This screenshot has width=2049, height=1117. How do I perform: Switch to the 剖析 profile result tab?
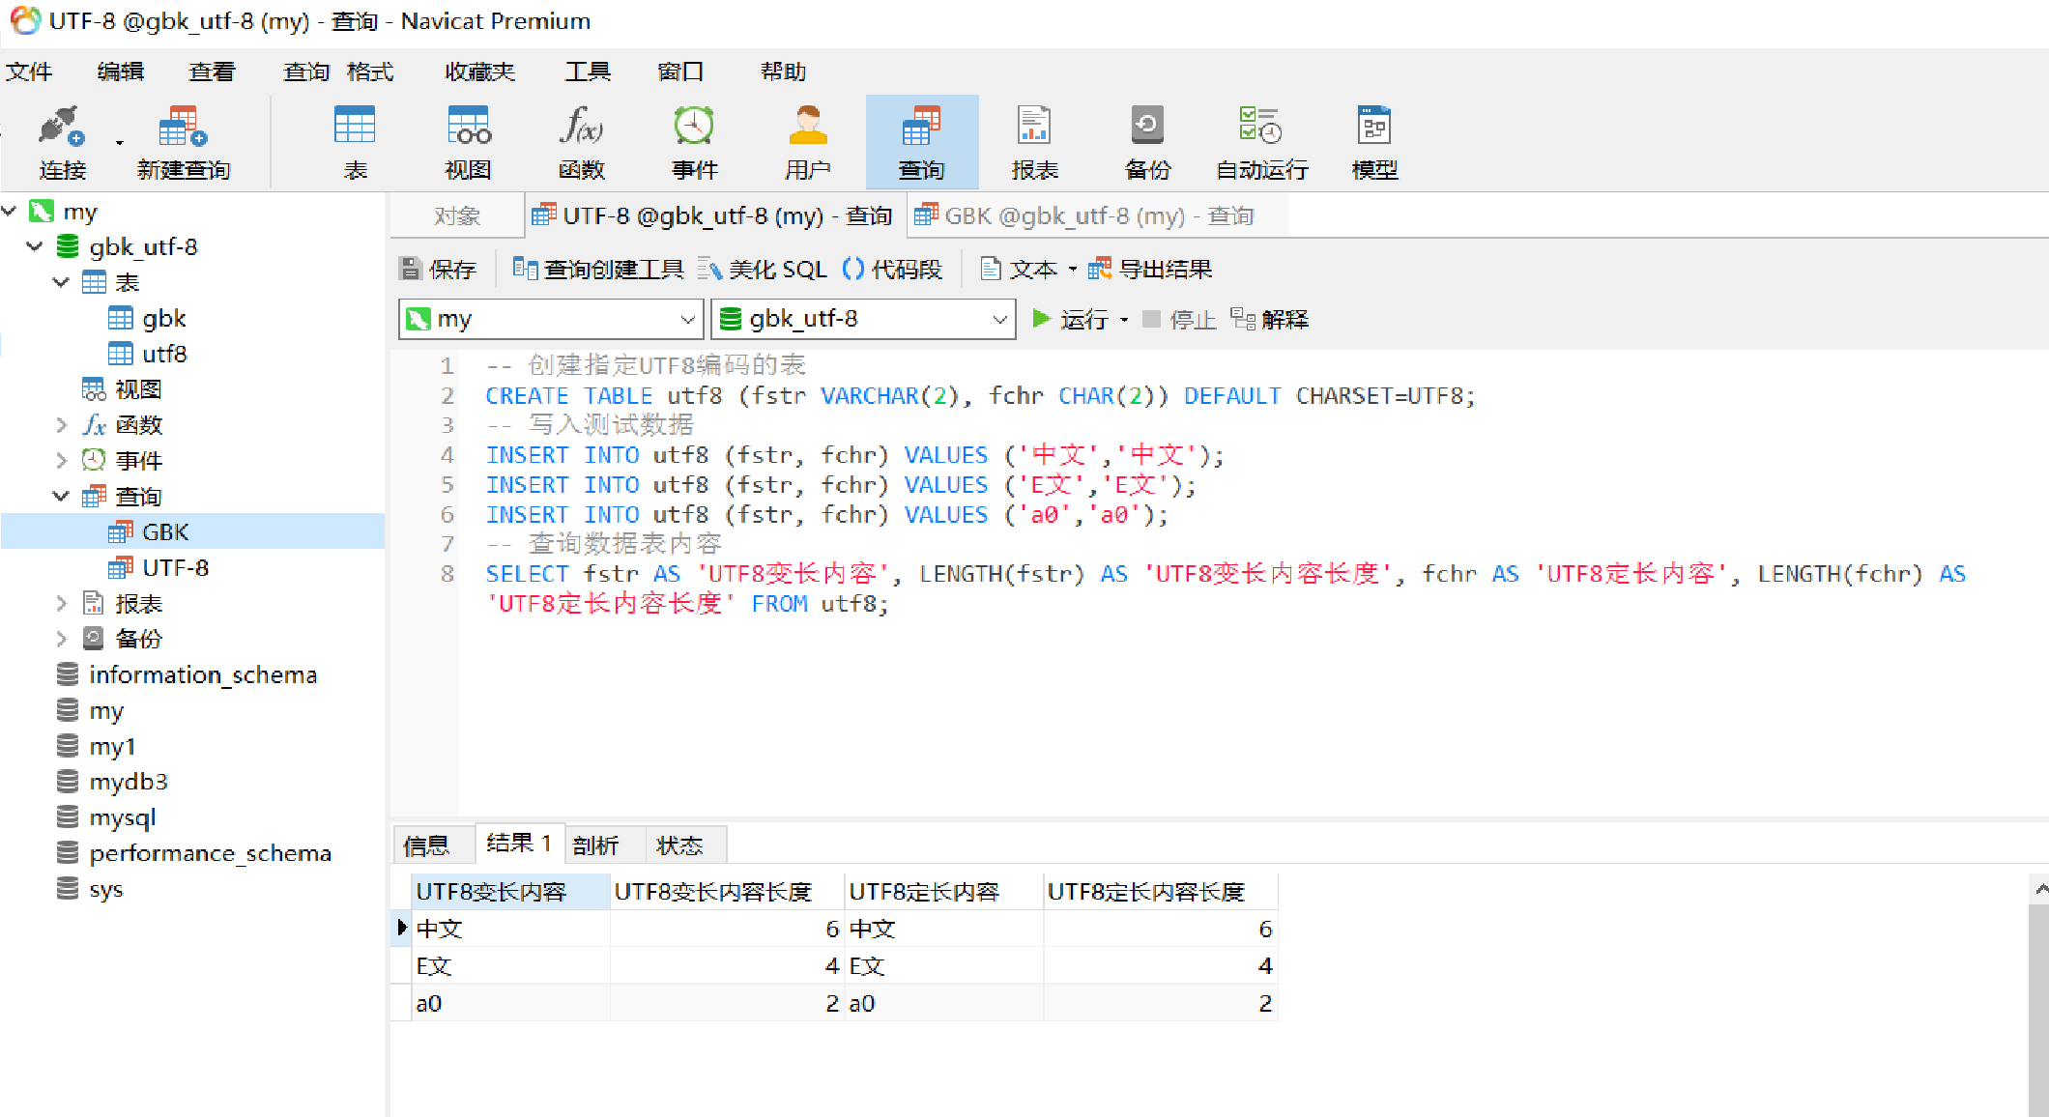pyautogui.click(x=594, y=845)
